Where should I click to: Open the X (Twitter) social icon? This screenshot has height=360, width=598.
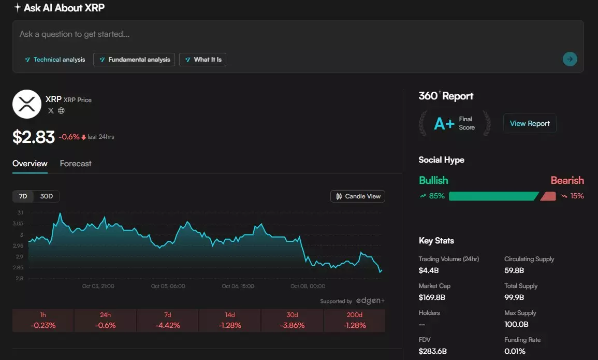pyautogui.click(x=51, y=110)
